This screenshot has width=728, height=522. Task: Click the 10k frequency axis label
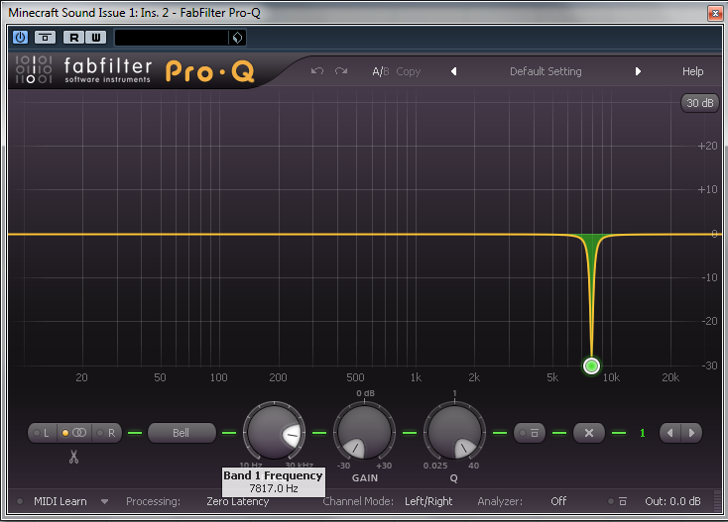pos(611,377)
